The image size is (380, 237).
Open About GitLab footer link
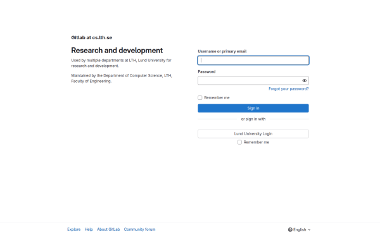[108, 229]
